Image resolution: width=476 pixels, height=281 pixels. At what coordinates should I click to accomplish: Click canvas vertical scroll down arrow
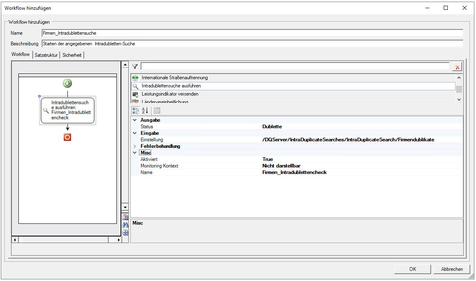tap(125, 207)
